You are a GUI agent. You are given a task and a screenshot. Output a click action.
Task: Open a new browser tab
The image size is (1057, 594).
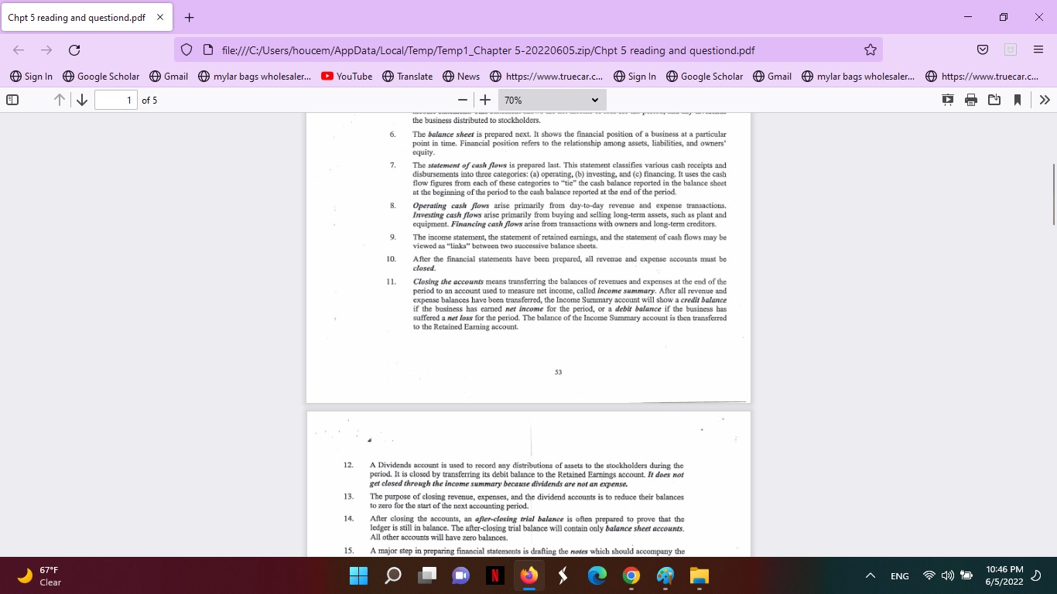tap(189, 17)
